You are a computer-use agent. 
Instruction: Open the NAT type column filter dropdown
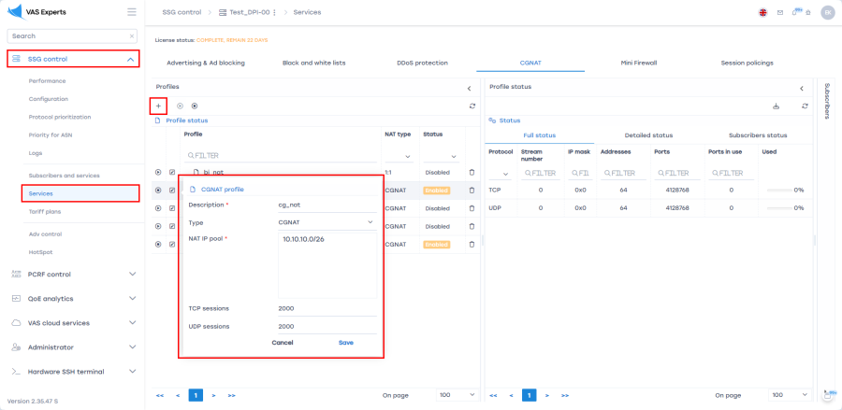click(x=400, y=156)
